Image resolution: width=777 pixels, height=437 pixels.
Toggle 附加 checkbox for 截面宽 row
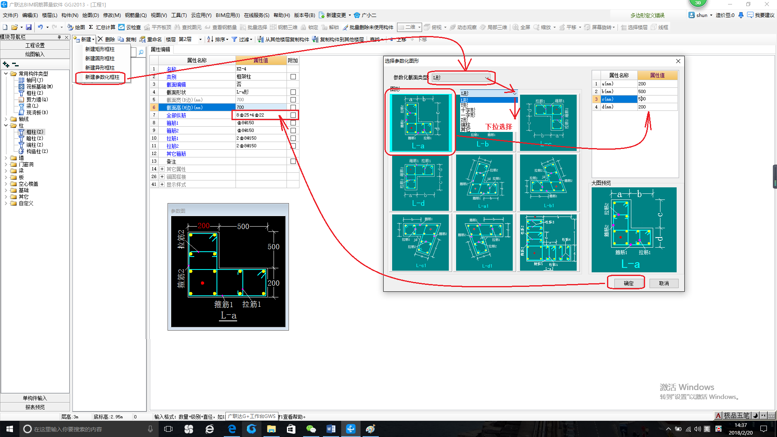pyautogui.click(x=293, y=100)
